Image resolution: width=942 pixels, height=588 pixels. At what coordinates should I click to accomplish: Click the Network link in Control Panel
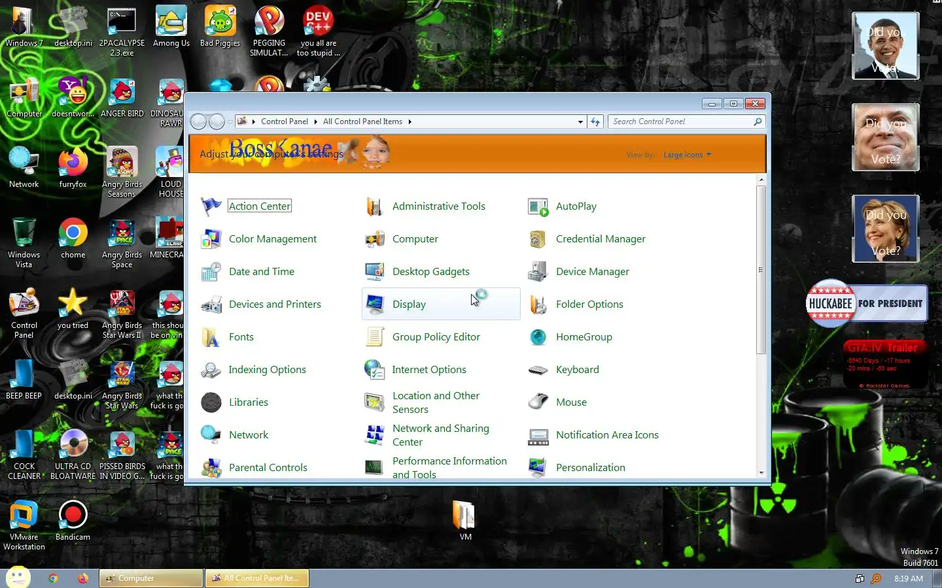[x=249, y=435]
